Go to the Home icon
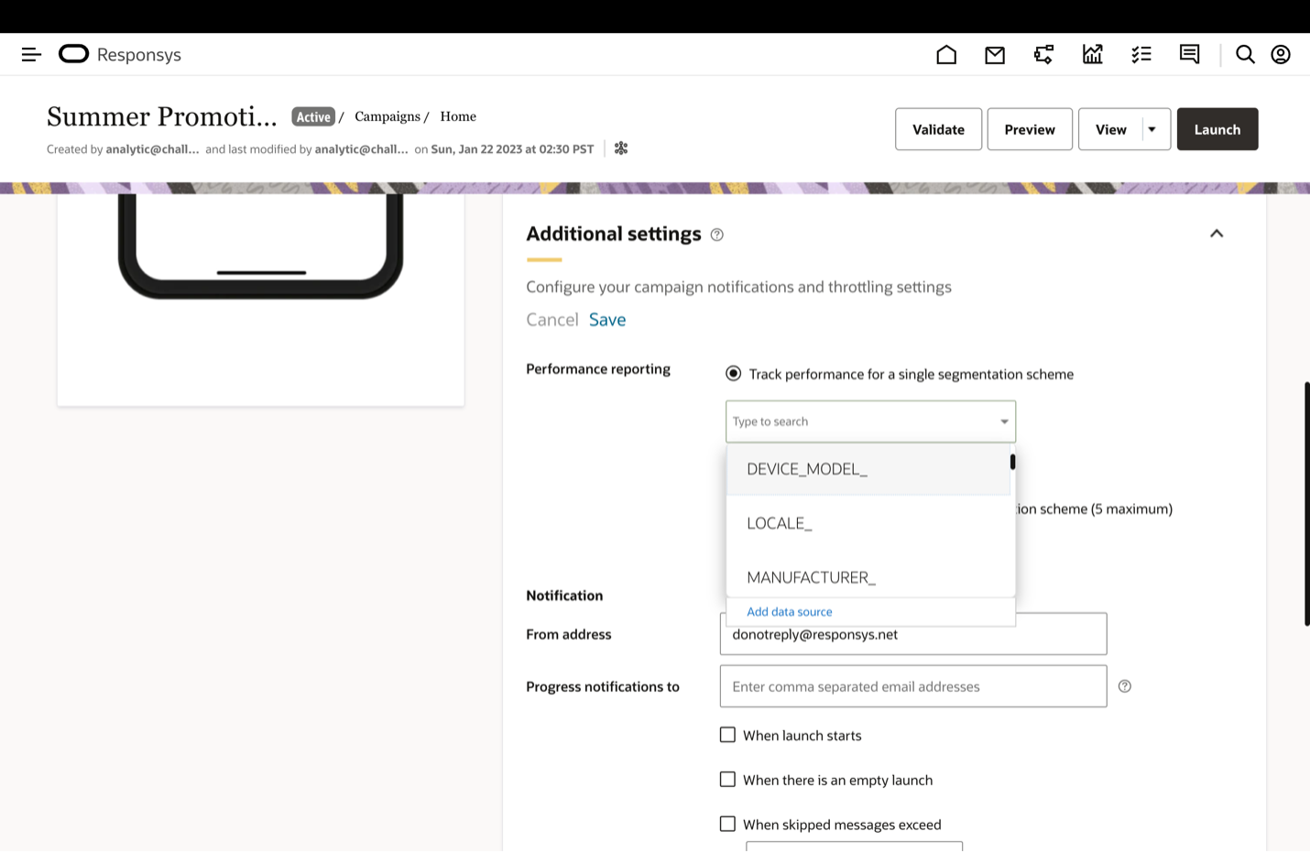 click(946, 55)
